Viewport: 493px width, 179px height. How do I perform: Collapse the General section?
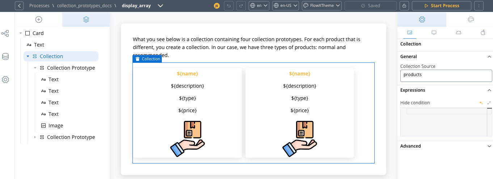[489, 57]
